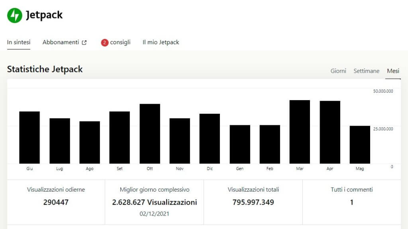The width and height of the screenshot is (408, 229).
Task: Click the 25.000.000 axis label
Action: [x=383, y=129]
